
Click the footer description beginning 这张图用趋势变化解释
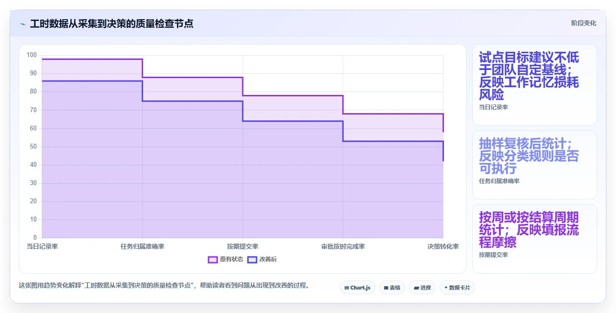pyautogui.click(x=164, y=285)
